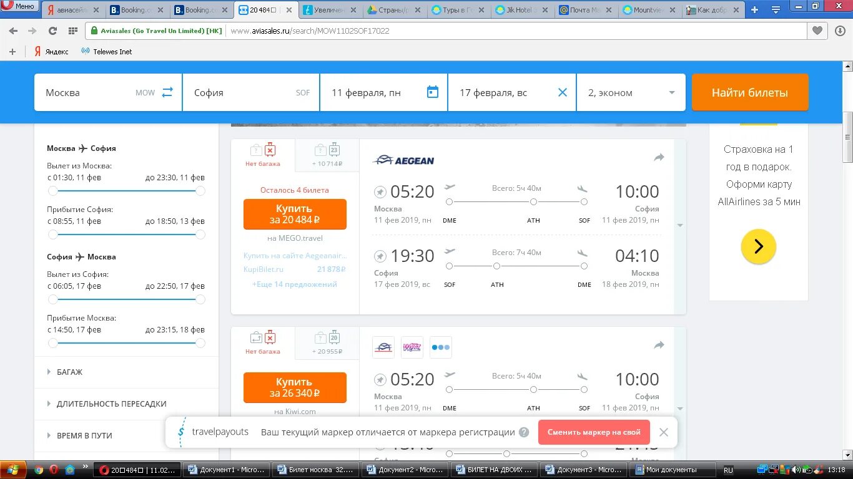Adjust Вылет из Москва slider left handle
Image resolution: width=853 pixels, height=479 pixels.
[53, 191]
